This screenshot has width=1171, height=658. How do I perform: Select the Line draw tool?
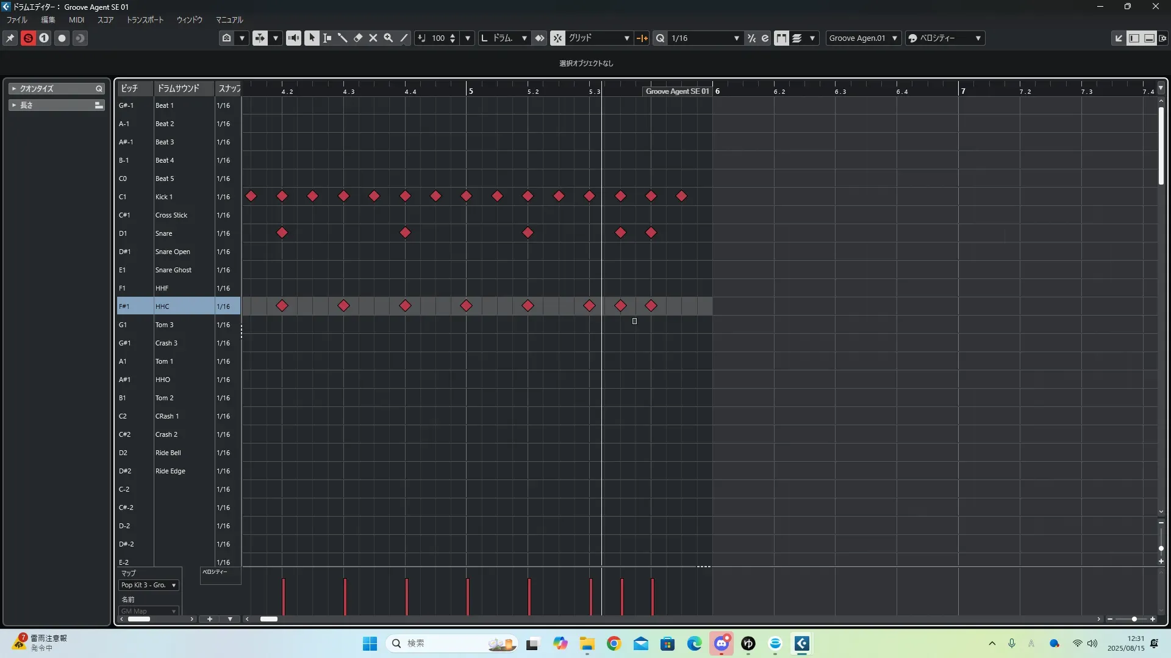coord(404,38)
